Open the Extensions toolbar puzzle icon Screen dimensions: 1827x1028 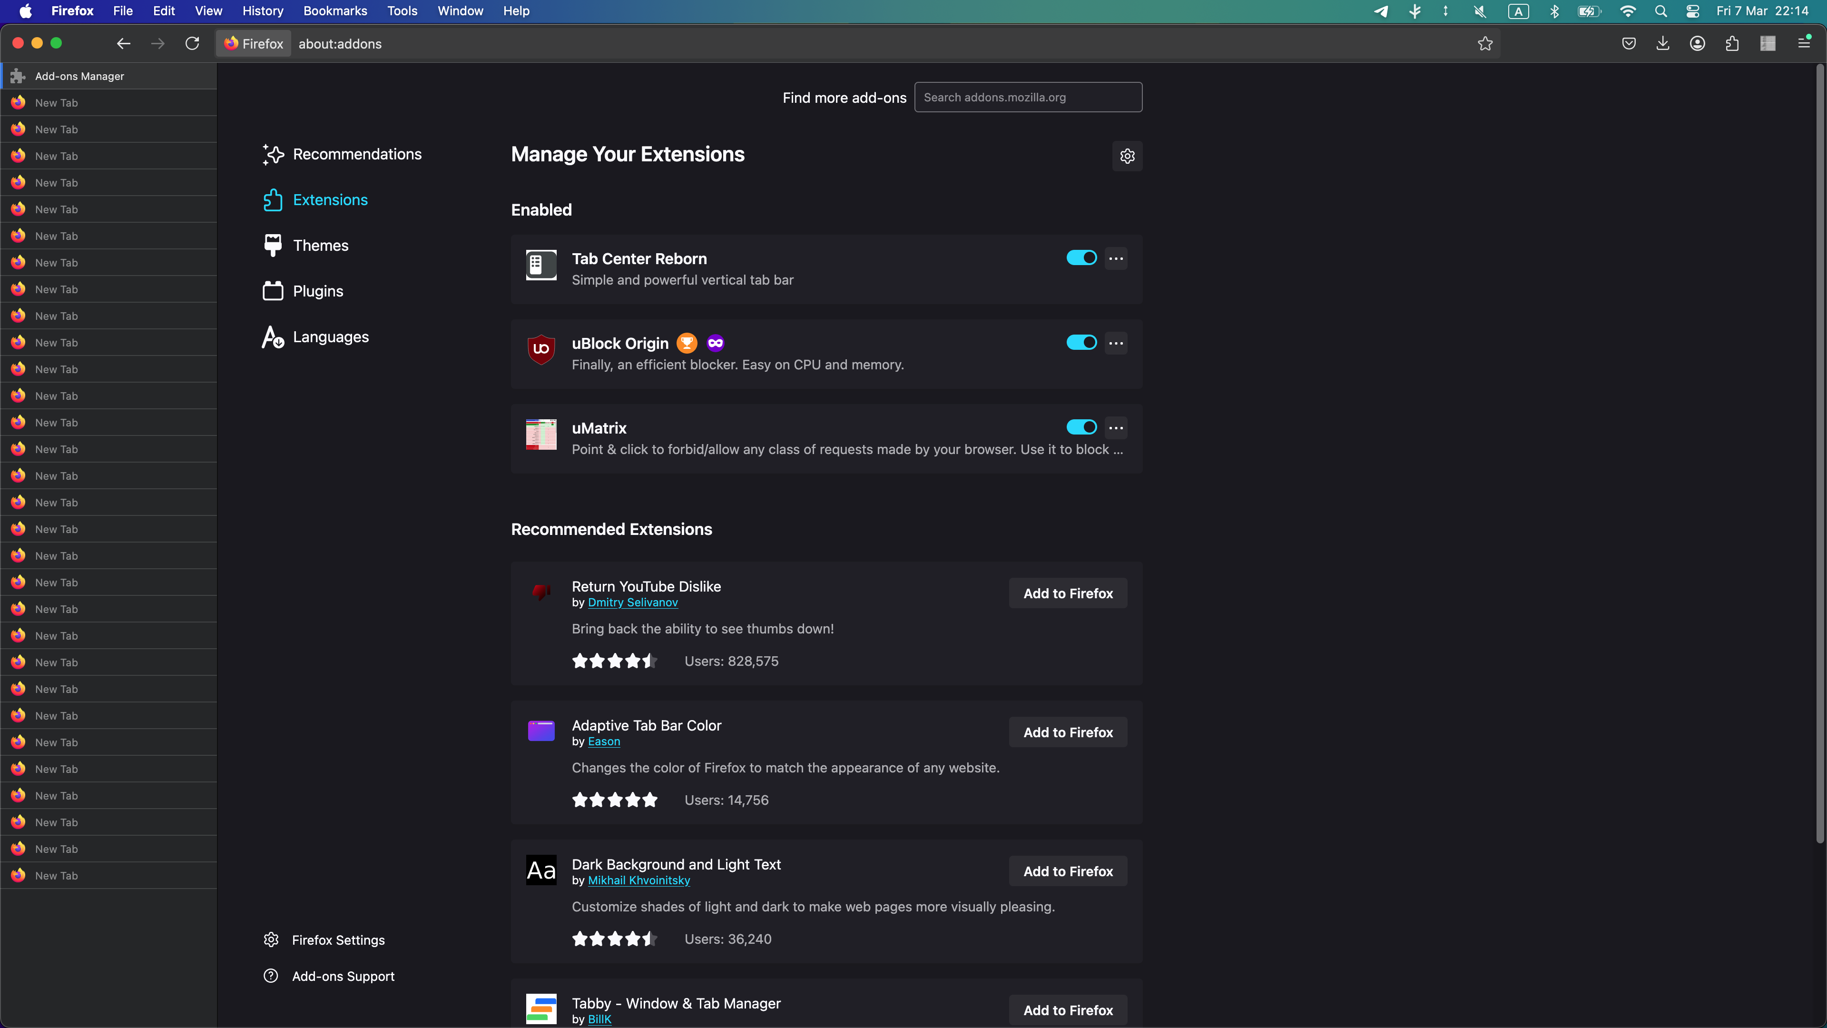tap(1732, 44)
